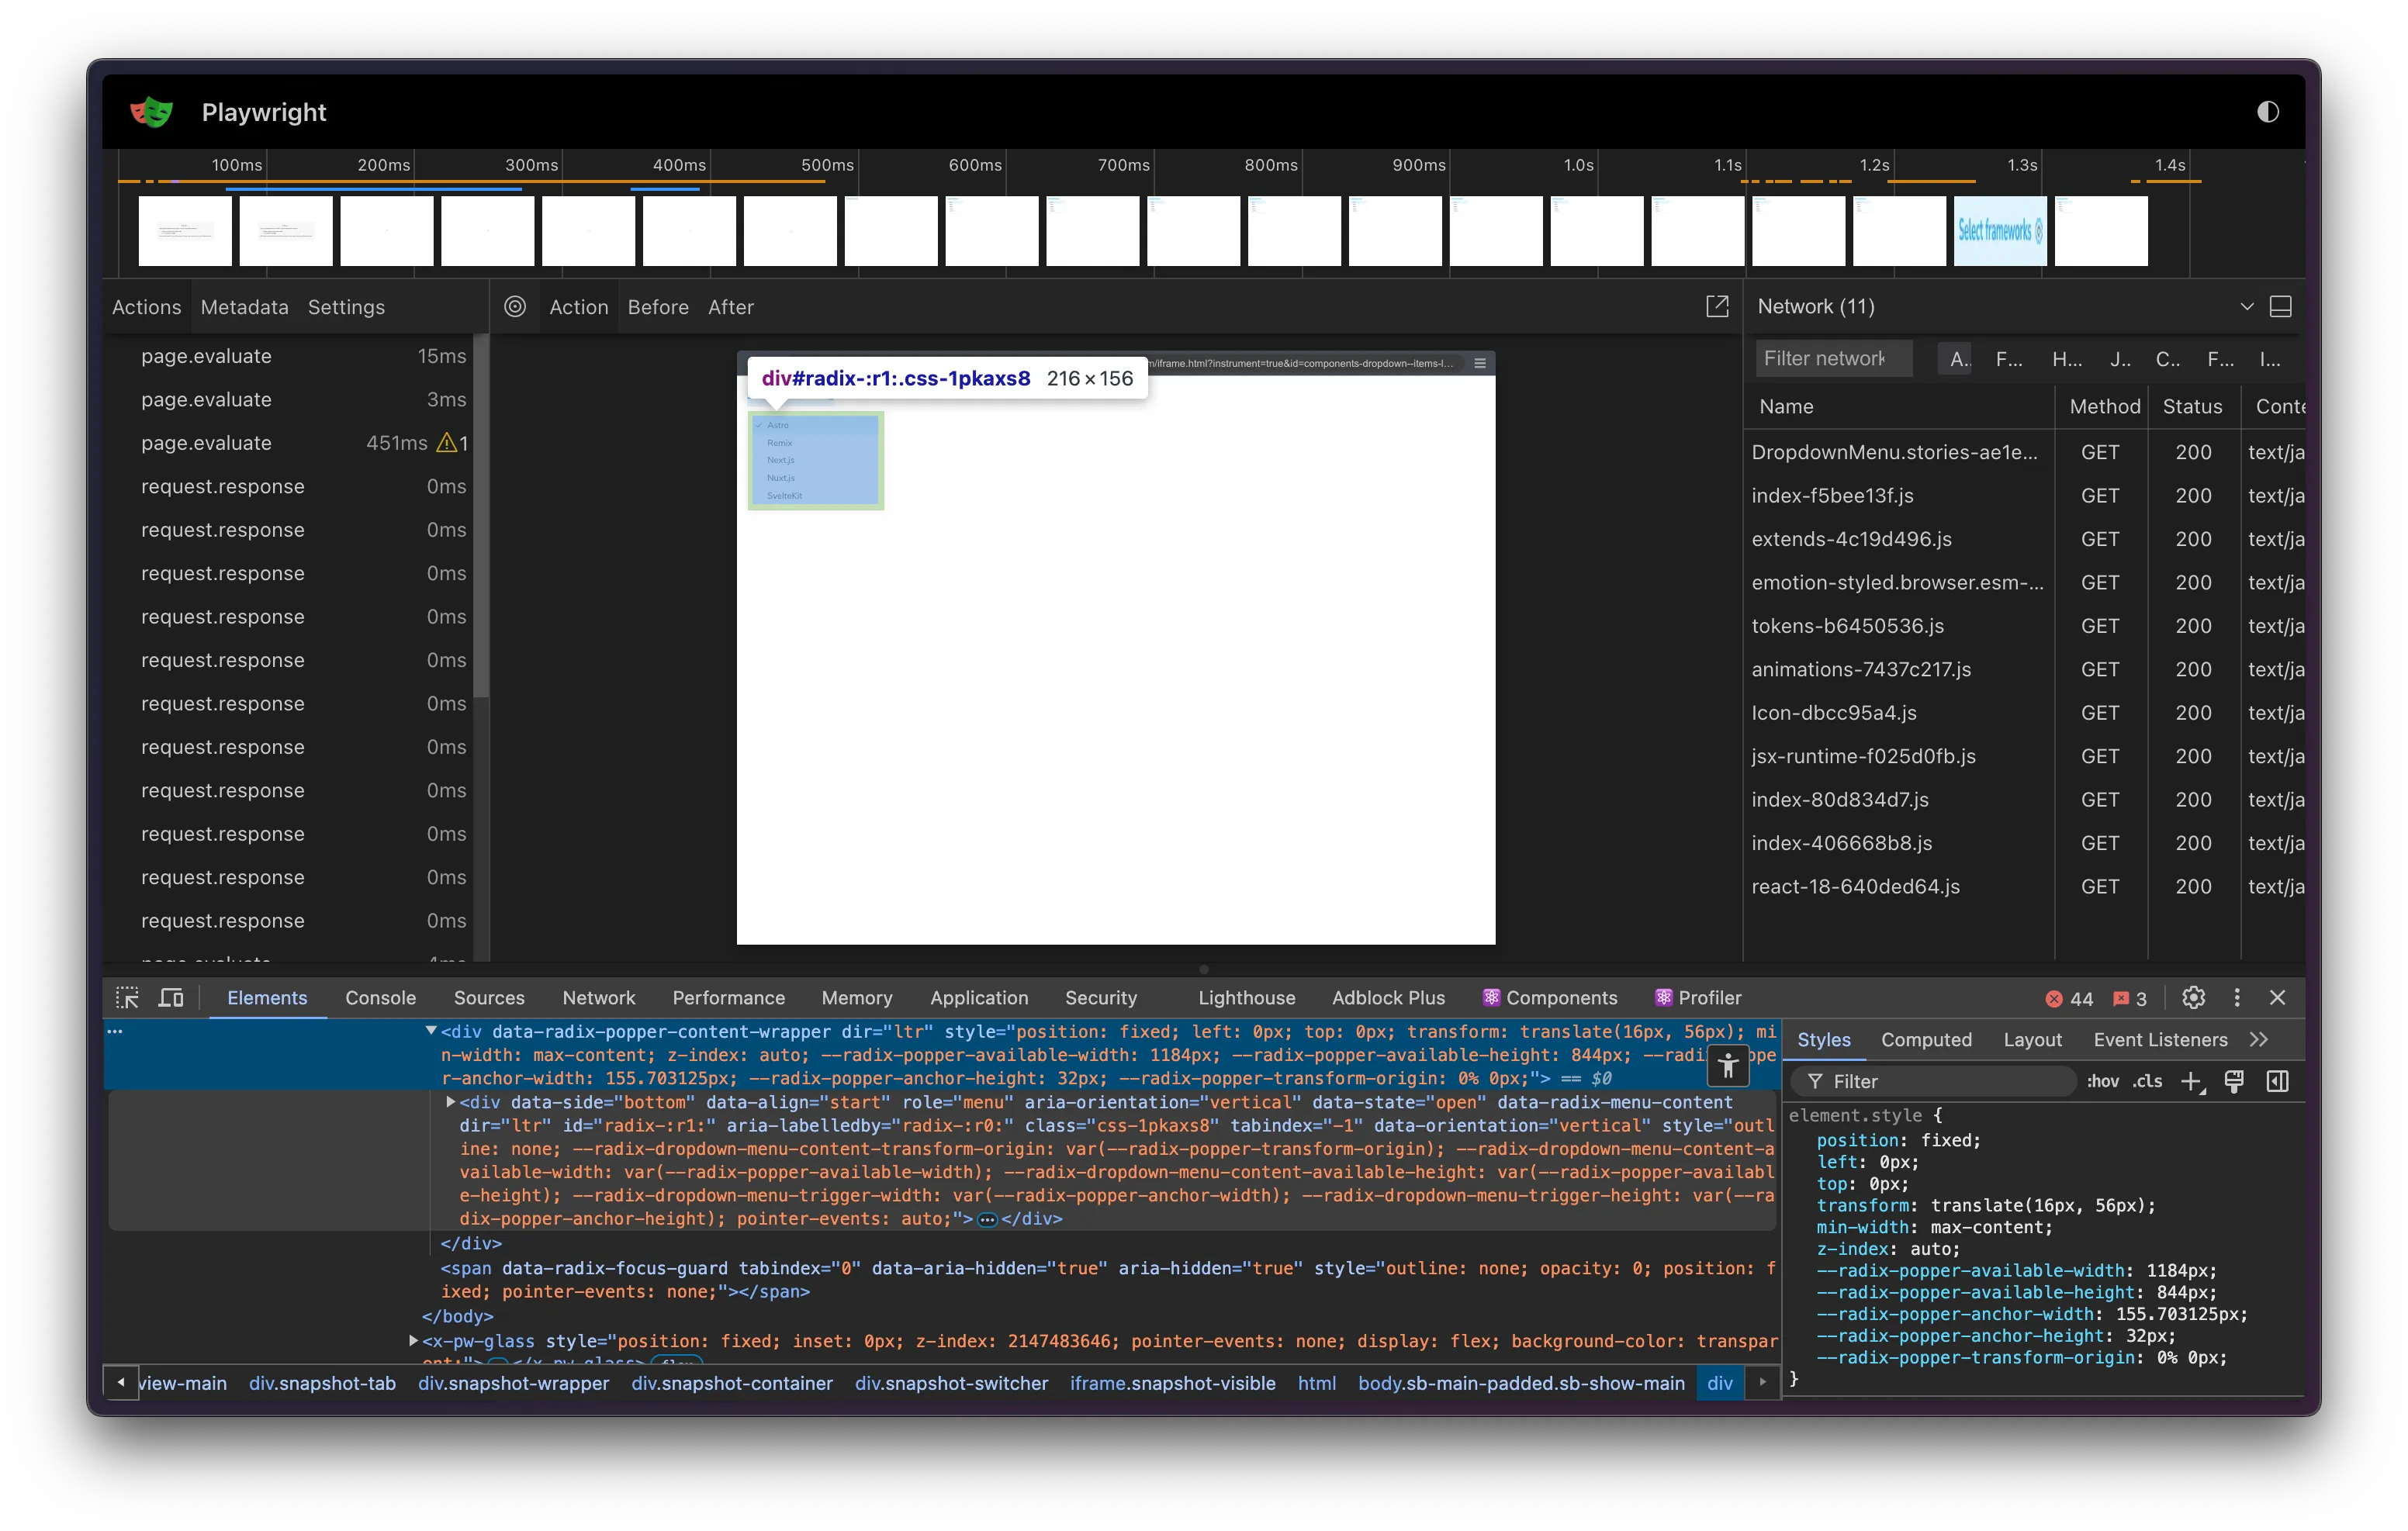Screen dimensions: 2408x1531
Task: Click the new style rule plus icon
Action: (2193, 1081)
